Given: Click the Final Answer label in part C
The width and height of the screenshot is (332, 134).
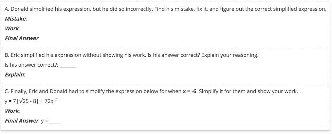Looking at the screenshot, I should pyautogui.click(x=22, y=121).
